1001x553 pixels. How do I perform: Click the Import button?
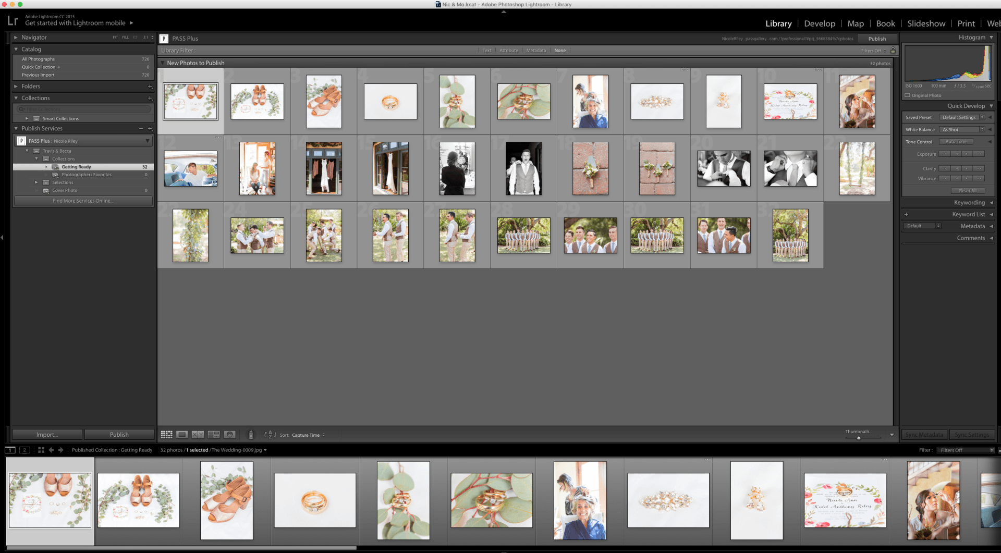47,435
